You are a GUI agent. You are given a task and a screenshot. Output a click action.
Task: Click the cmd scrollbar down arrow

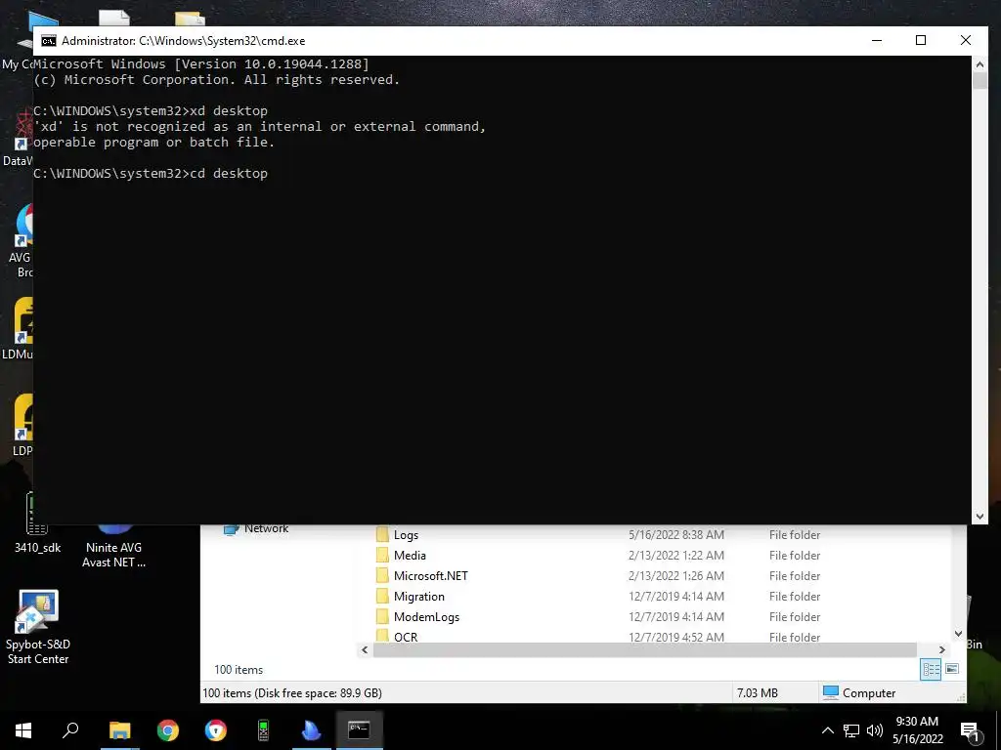pos(979,517)
